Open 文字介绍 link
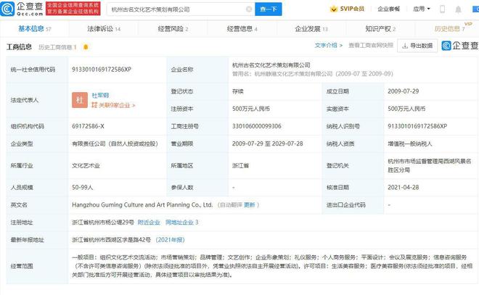Viewport: 479px width, 295px height. 328,46
